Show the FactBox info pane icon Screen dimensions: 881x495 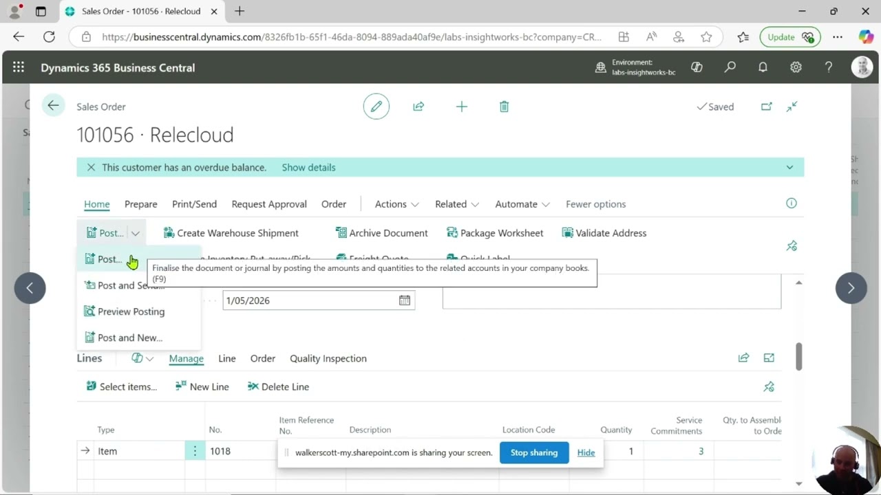point(792,203)
